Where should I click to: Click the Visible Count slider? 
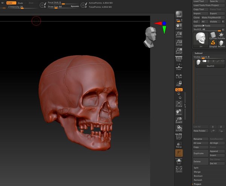click(209, 57)
